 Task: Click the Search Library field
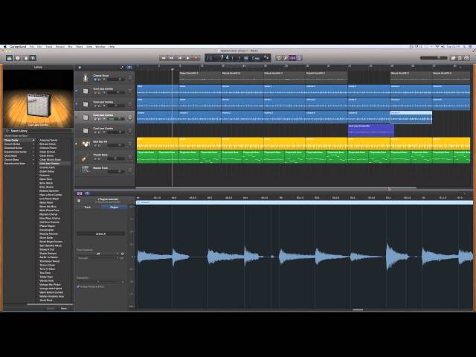point(38,131)
